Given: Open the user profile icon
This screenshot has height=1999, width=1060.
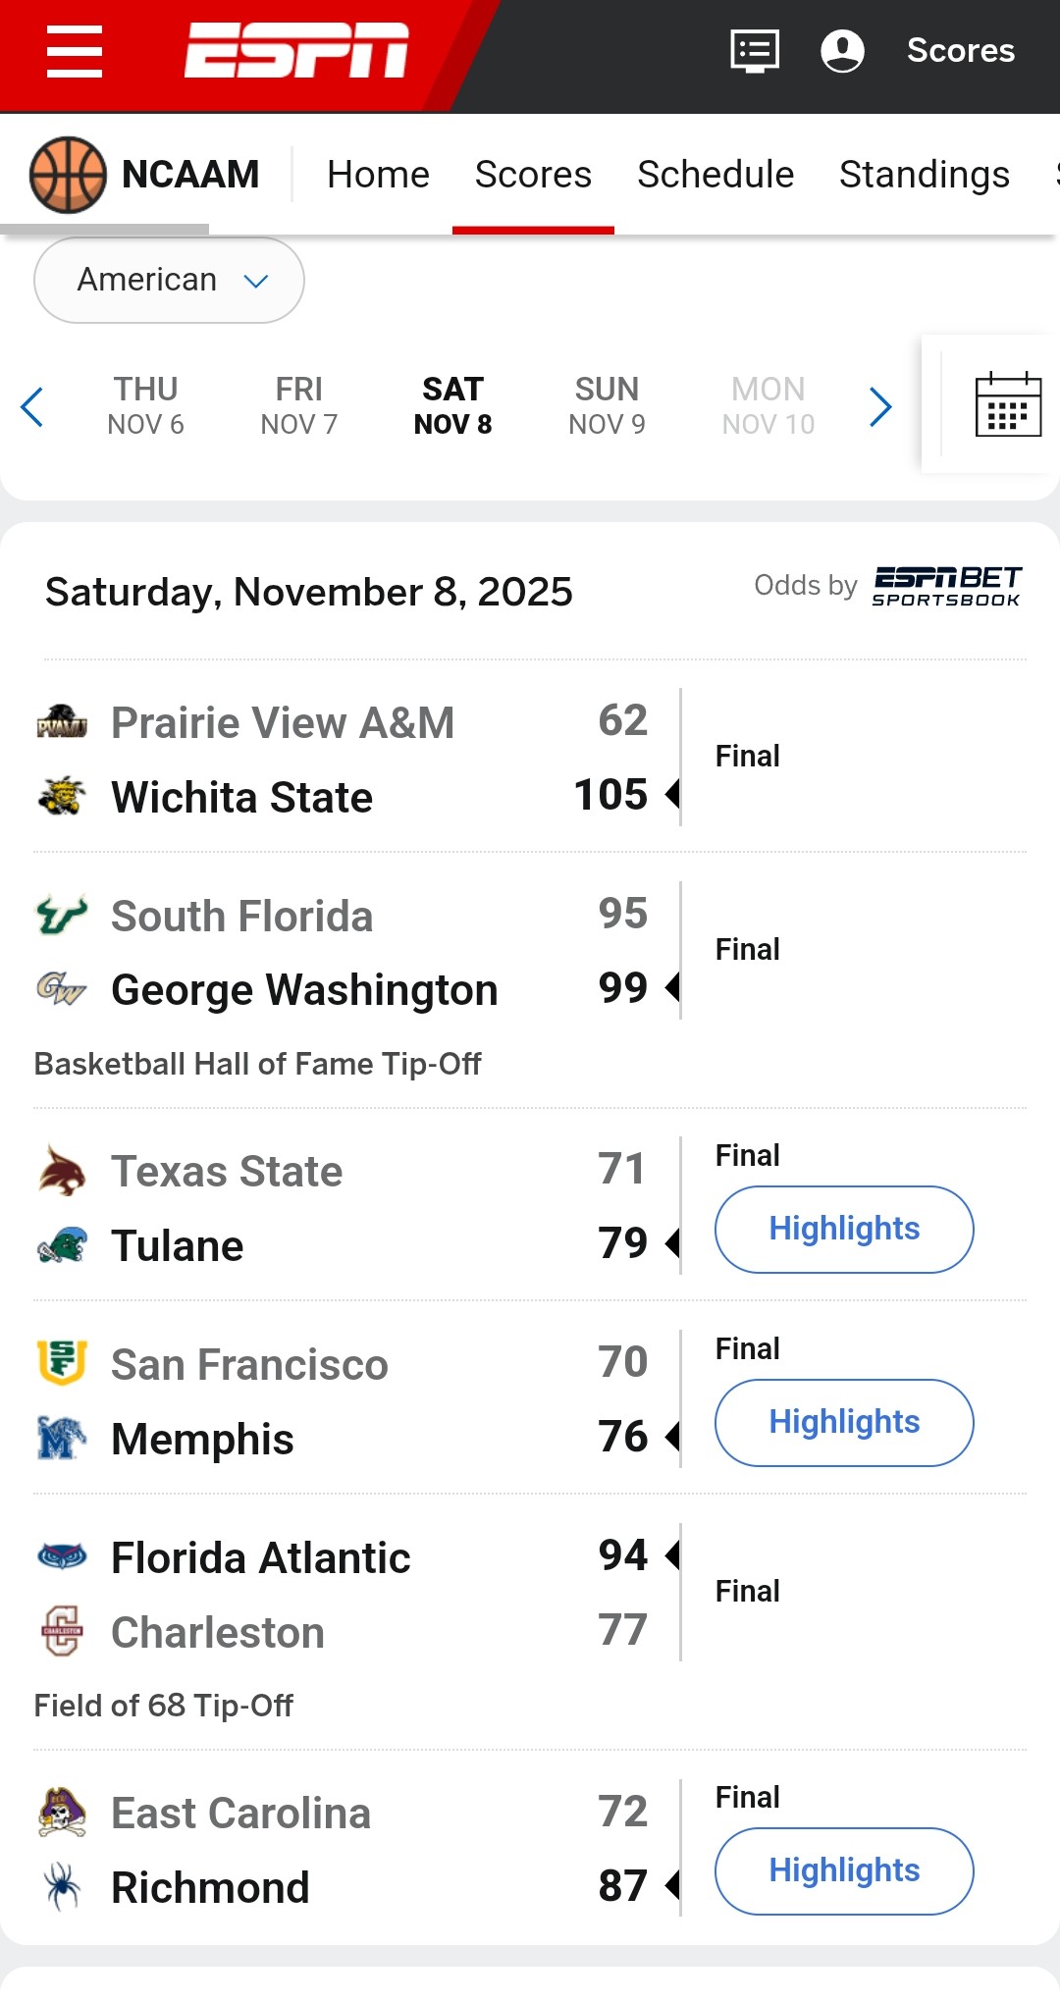Looking at the screenshot, I should (842, 51).
